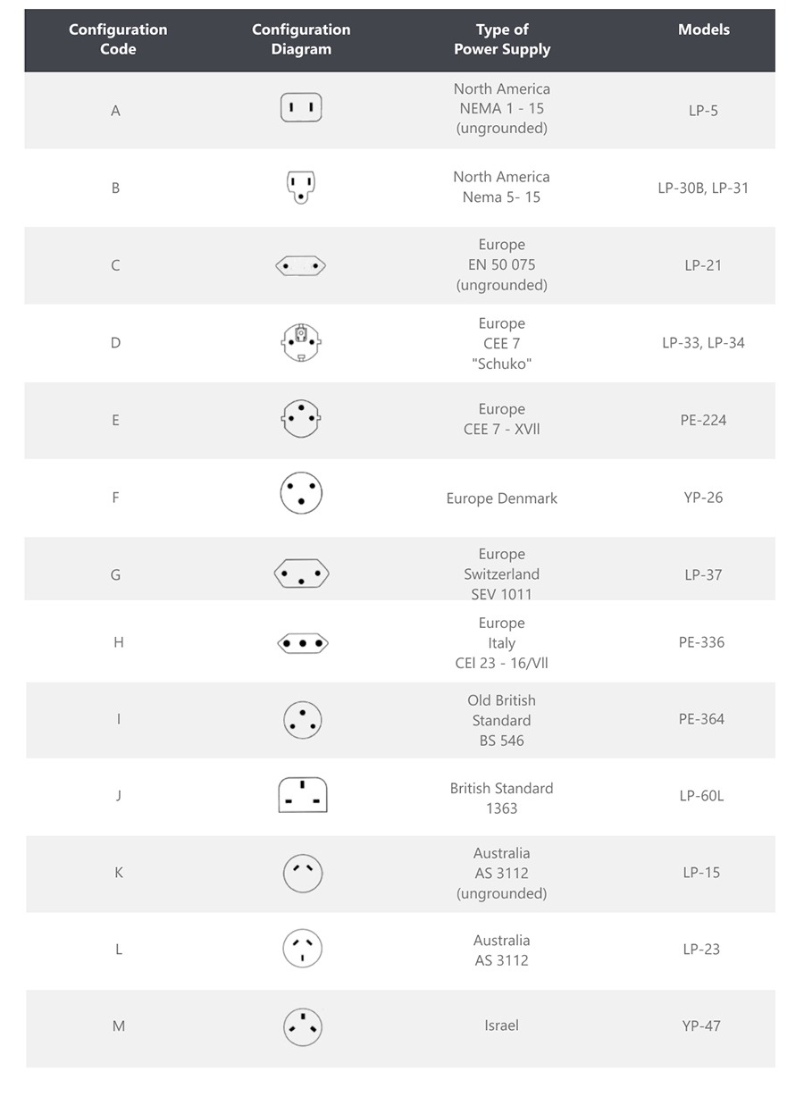Click the CEE 7-XVII plug diagram
This screenshot has width=804, height=1105.
(301, 418)
